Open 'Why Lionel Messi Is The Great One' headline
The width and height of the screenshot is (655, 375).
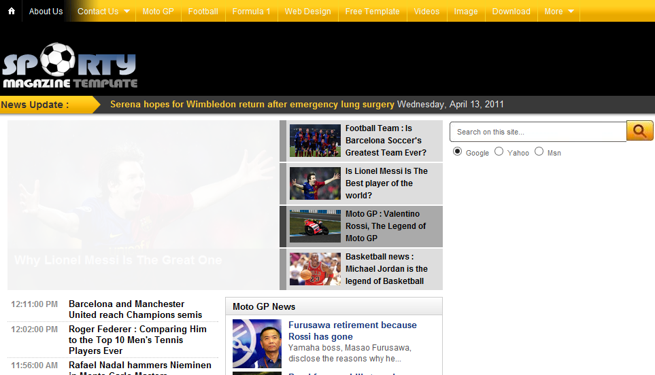click(x=118, y=260)
